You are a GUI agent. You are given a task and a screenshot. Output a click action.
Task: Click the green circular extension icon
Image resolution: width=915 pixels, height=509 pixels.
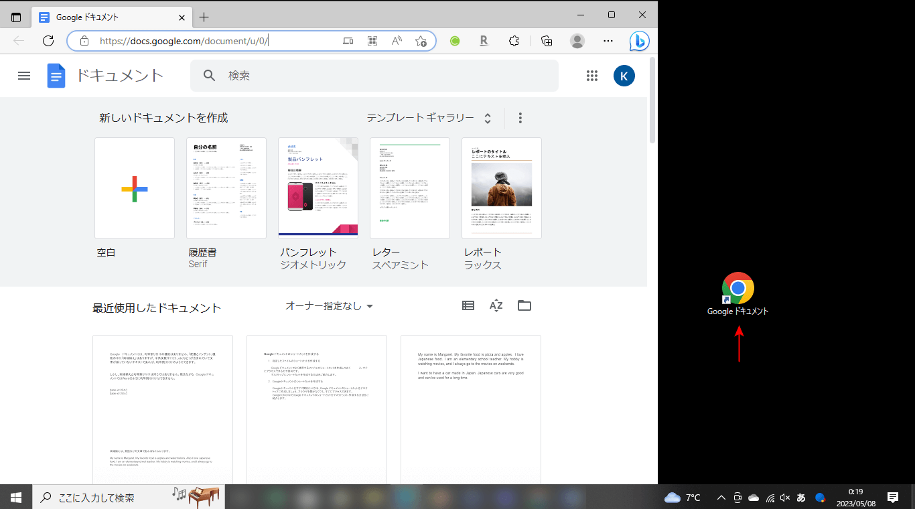click(x=455, y=41)
